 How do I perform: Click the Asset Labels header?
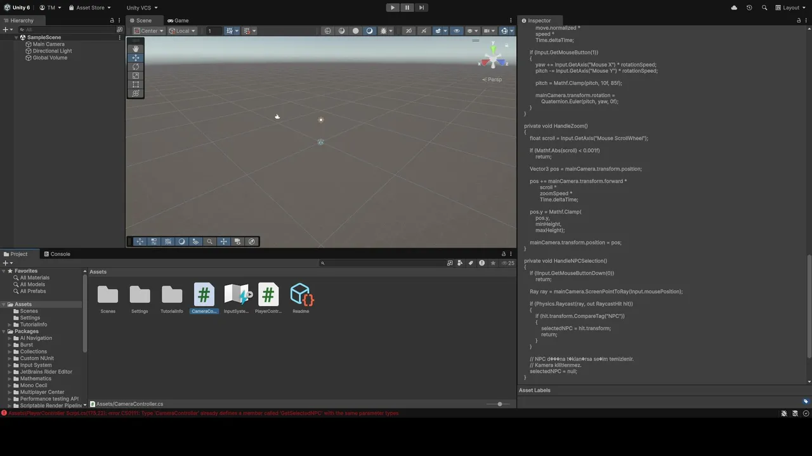click(535, 390)
